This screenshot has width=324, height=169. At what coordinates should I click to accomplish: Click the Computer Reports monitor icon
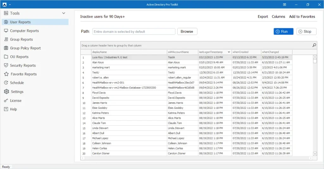[6, 31]
